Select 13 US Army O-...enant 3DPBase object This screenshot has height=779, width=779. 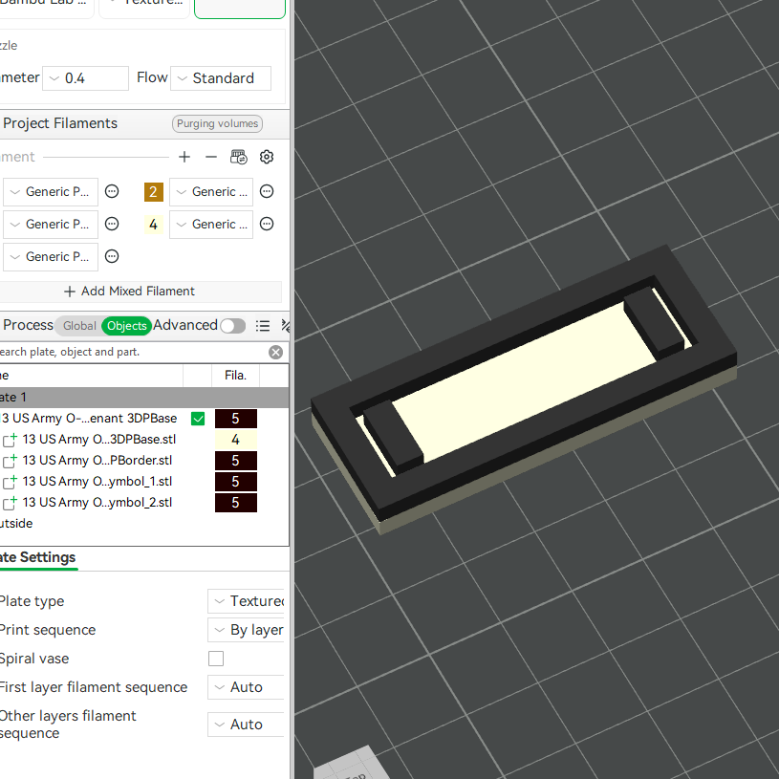(90, 419)
